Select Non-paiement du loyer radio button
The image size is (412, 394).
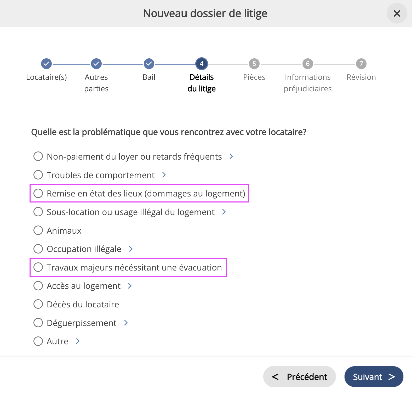pos(38,156)
